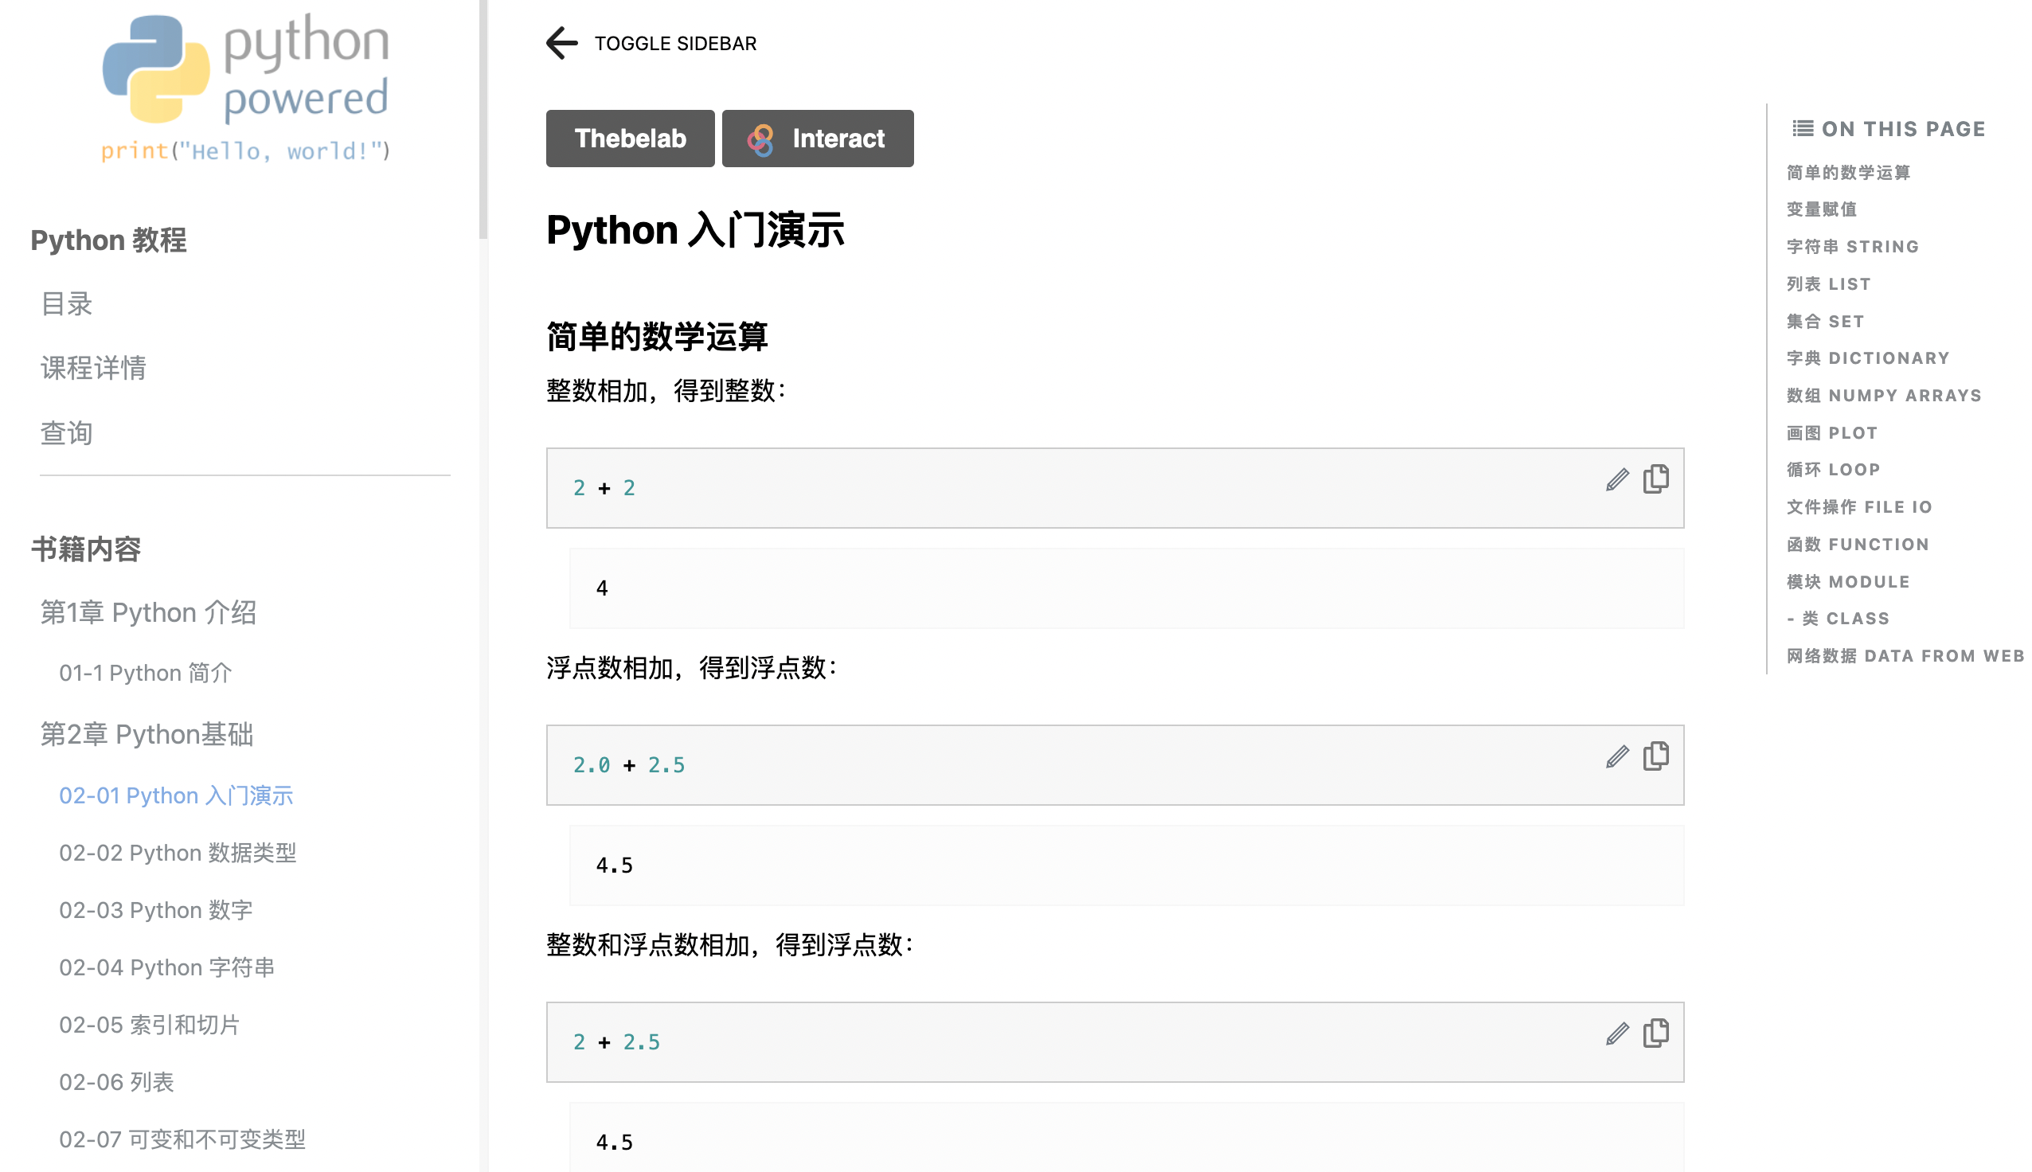Open 02-02 Python 数据类型 page
Screen dimensions: 2032x1172
point(178,853)
